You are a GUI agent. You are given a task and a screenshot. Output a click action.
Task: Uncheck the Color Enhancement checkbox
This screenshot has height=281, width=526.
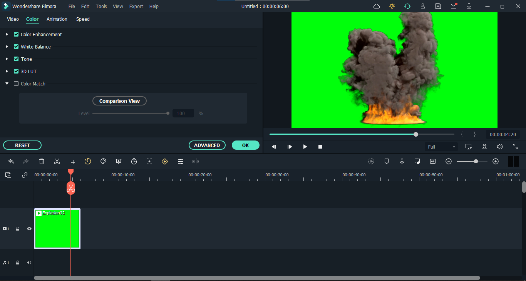point(16,34)
